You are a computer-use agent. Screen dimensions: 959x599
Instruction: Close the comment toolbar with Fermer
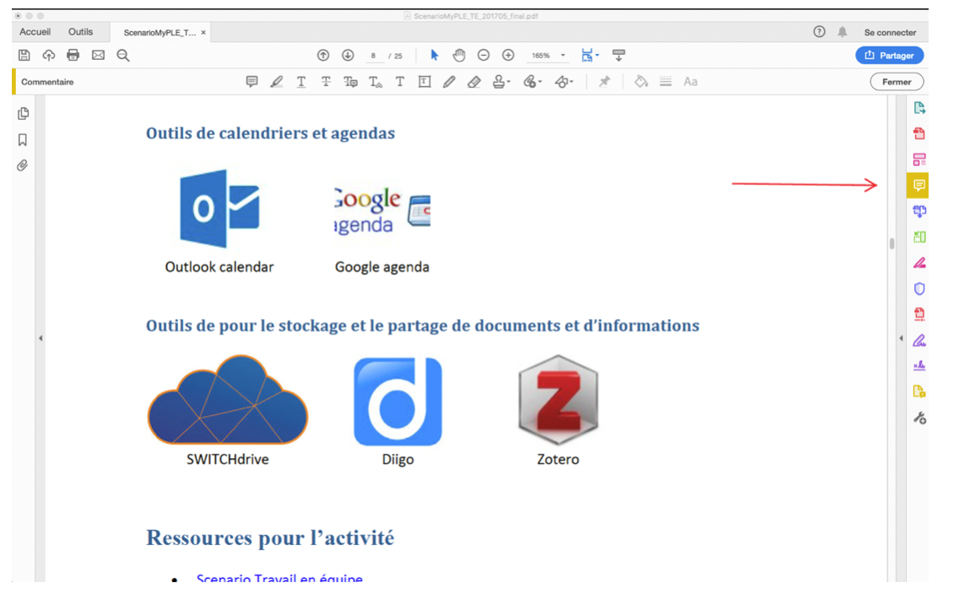[897, 81]
